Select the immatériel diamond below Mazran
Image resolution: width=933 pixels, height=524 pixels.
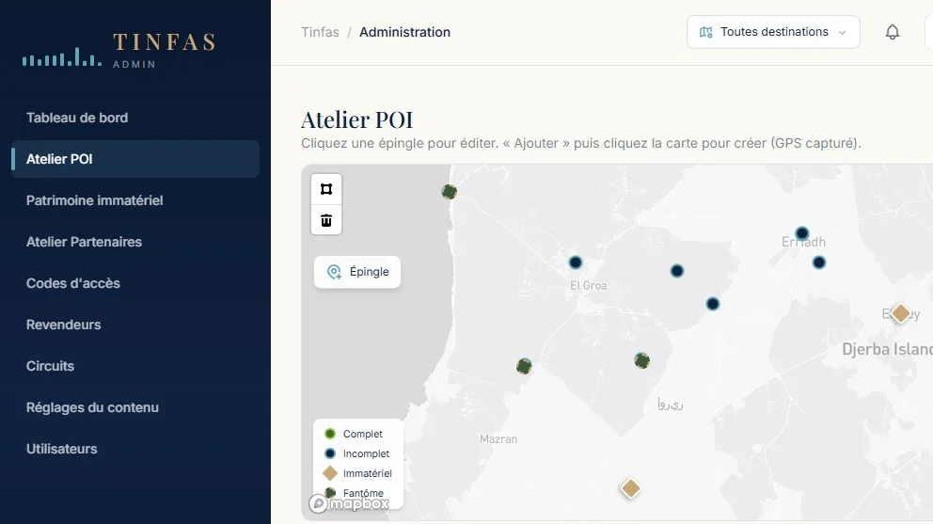click(630, 488)
